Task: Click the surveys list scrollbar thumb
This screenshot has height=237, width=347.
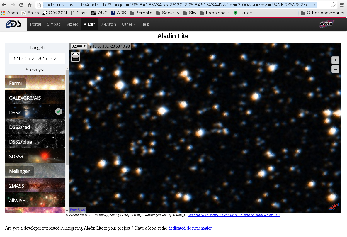Action: pos(67,118)
